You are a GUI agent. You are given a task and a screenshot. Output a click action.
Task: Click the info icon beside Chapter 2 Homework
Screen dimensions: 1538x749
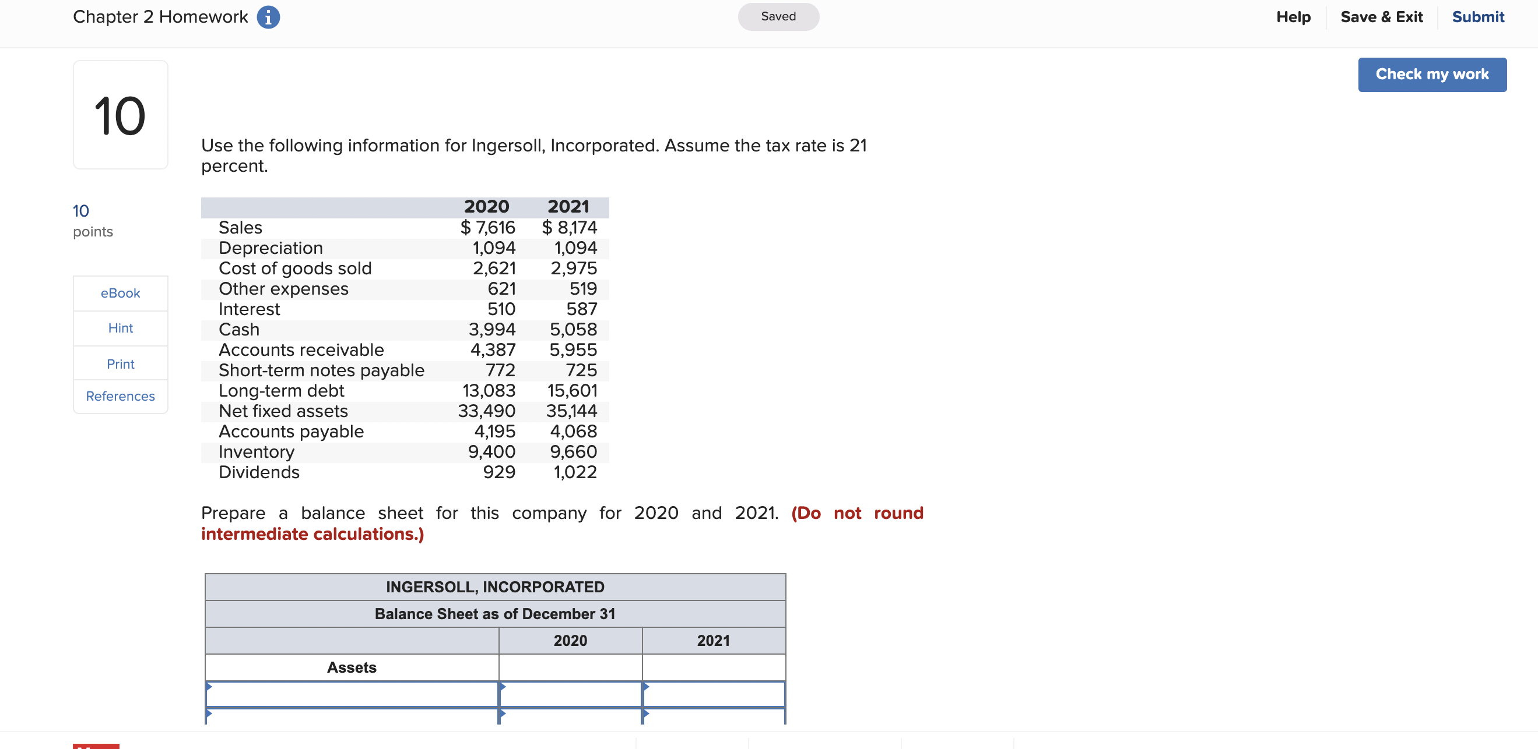click(x=268, y=17)
